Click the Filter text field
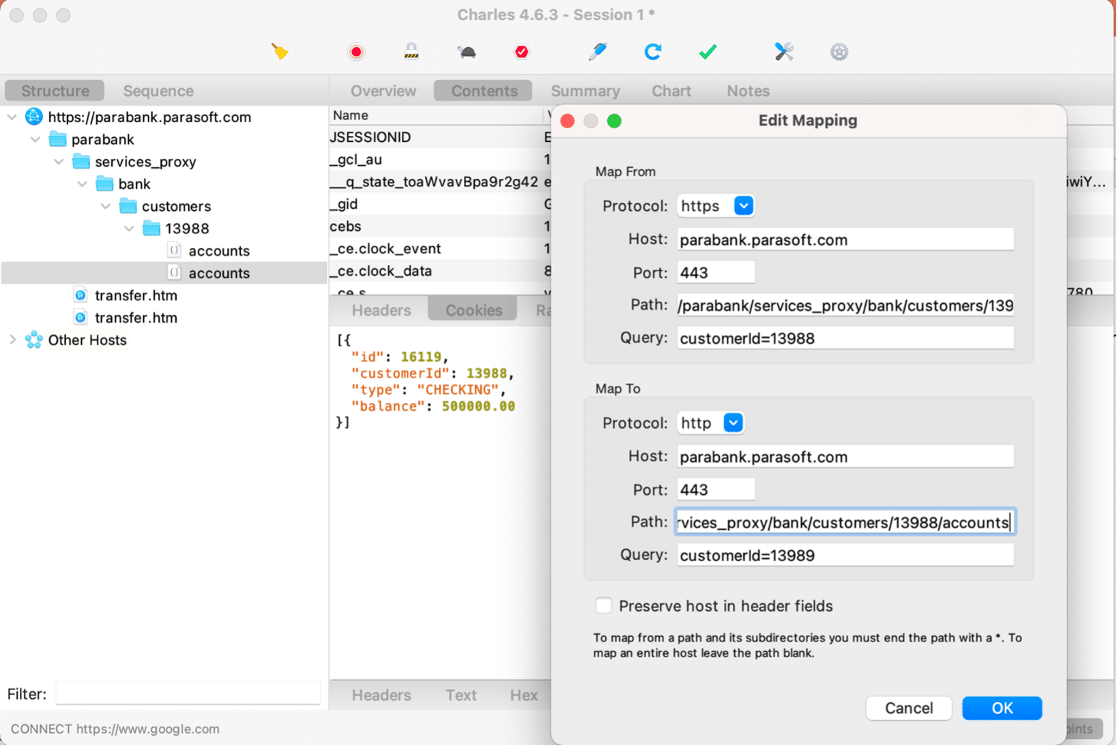The height and width of the screenshot is (748, 1119). point(188,694)
